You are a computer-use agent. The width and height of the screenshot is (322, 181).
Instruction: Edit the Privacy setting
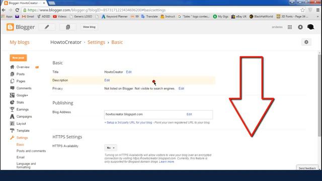click(181, 88)
